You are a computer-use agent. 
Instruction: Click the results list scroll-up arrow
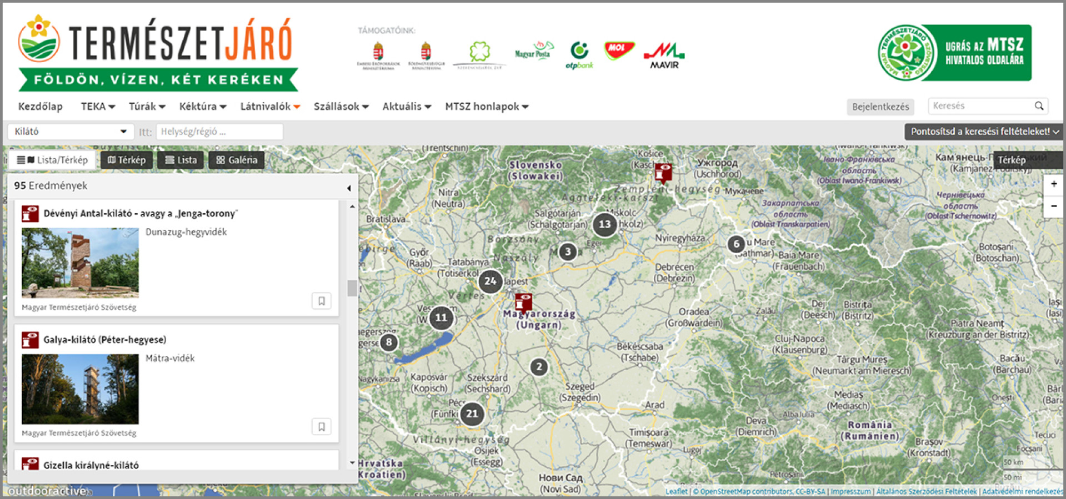[x=352, y=206]
